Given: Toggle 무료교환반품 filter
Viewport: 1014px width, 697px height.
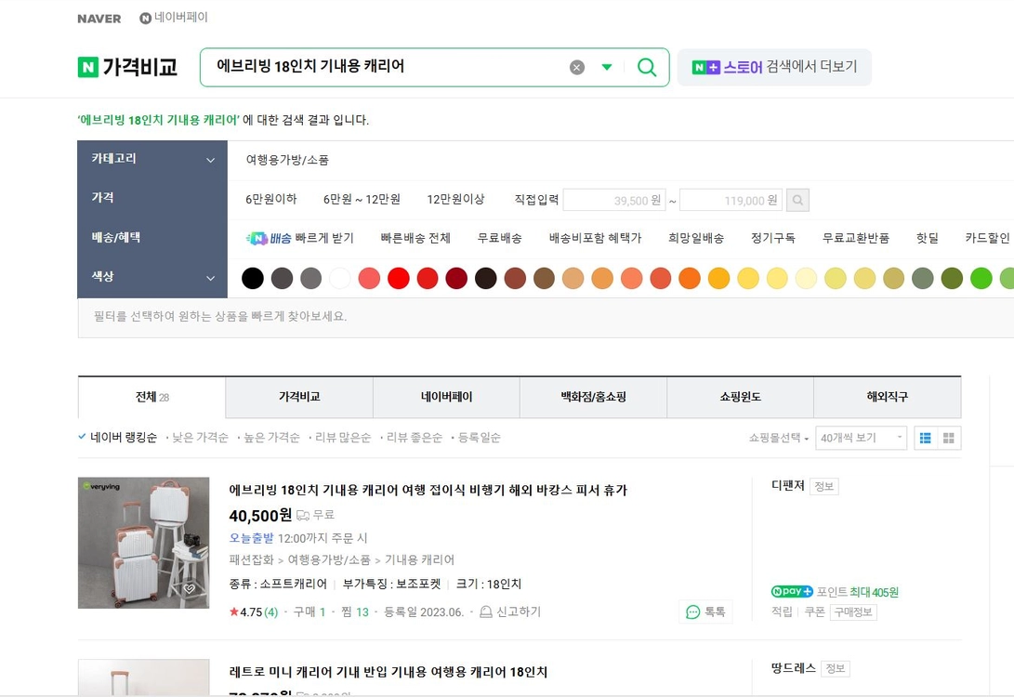Looking at the screenshot, I should pos(856,238).
